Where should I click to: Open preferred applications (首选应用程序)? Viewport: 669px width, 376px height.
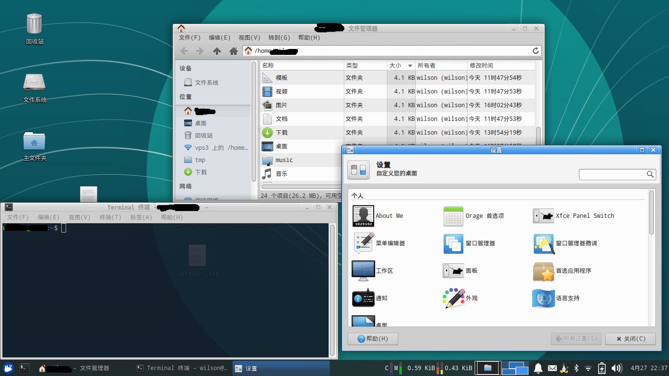tap(544, 271)
